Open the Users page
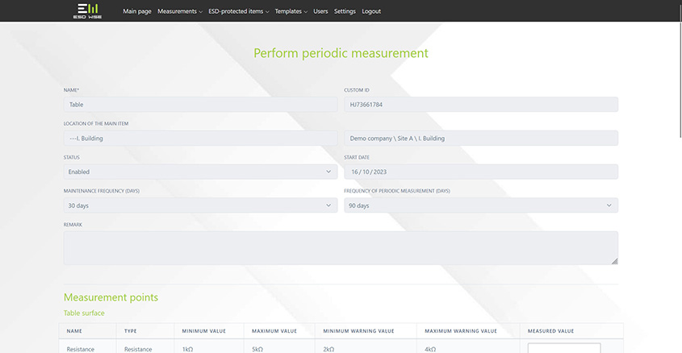This screenshot has width=682, height=353. point(320,11)
